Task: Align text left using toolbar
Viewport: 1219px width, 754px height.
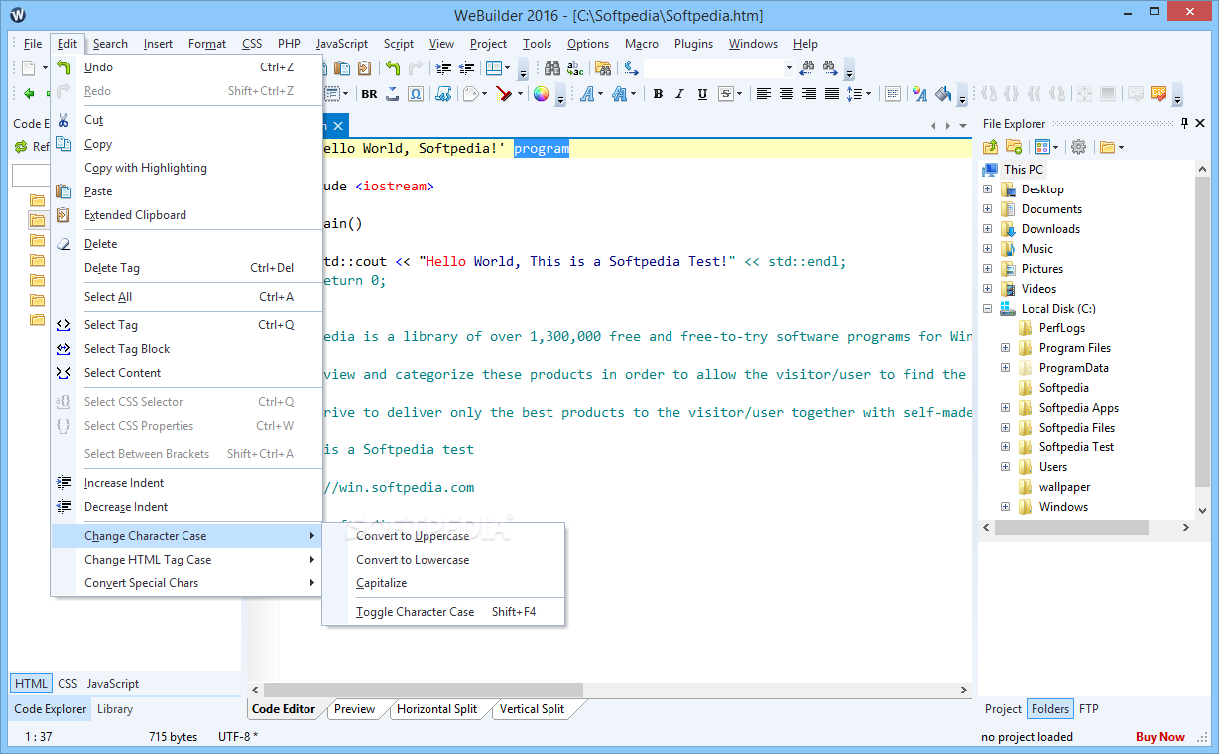Action: (764, 94)
